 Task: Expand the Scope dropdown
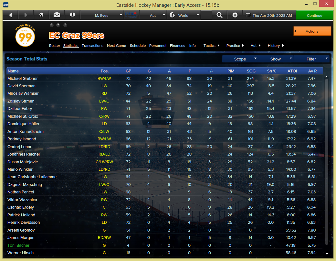(x=240, y=59)
